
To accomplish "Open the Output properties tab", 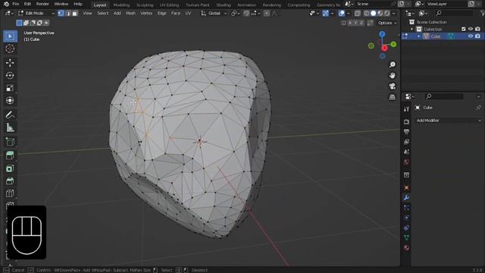I will pyautogui.click(x=406, y=132).
